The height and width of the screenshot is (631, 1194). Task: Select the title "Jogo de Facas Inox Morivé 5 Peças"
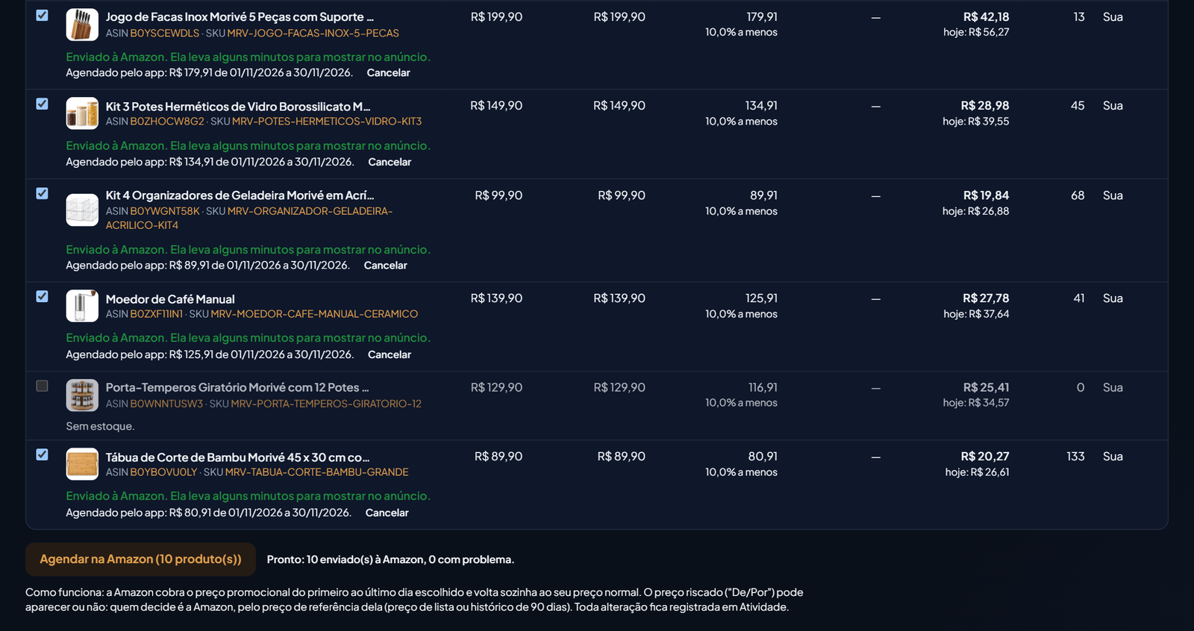(x=240, y=16)
